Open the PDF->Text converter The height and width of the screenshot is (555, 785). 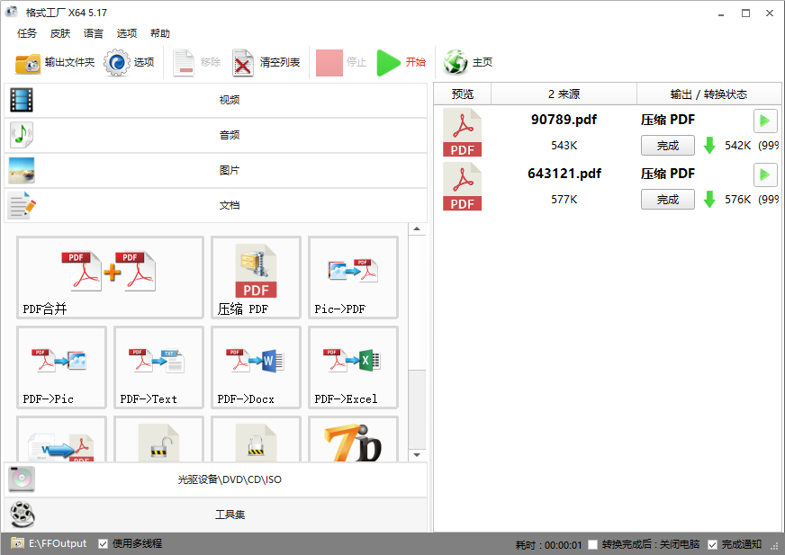158,367
